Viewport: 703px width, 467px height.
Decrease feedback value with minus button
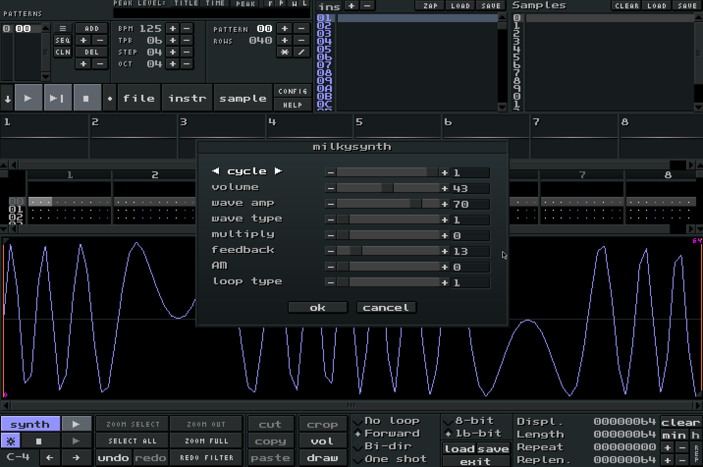click(330, 251)
